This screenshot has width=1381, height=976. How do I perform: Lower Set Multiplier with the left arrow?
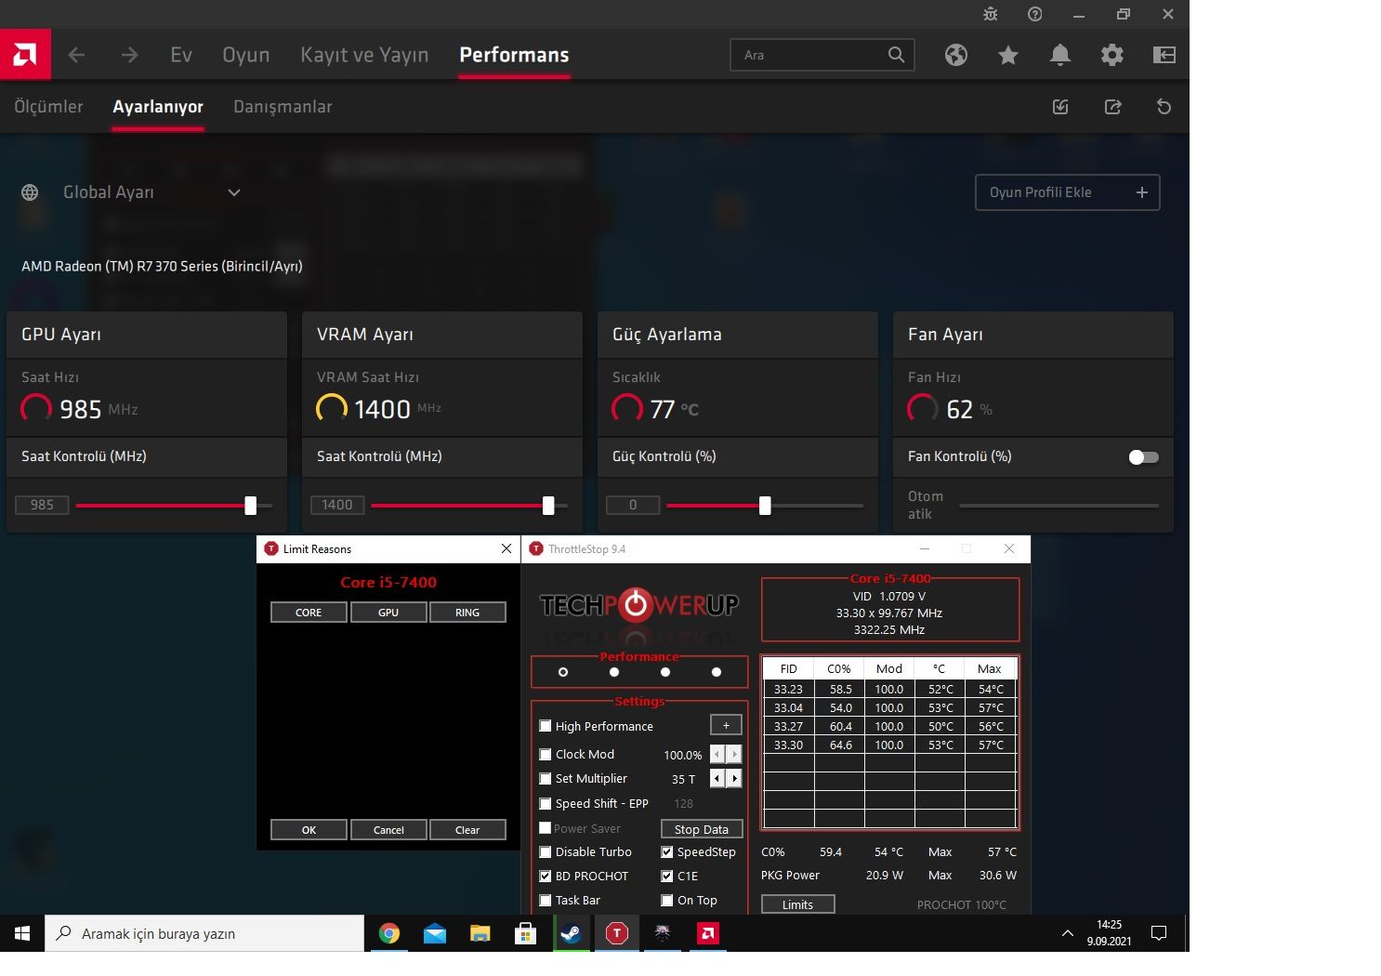point(717,778)
